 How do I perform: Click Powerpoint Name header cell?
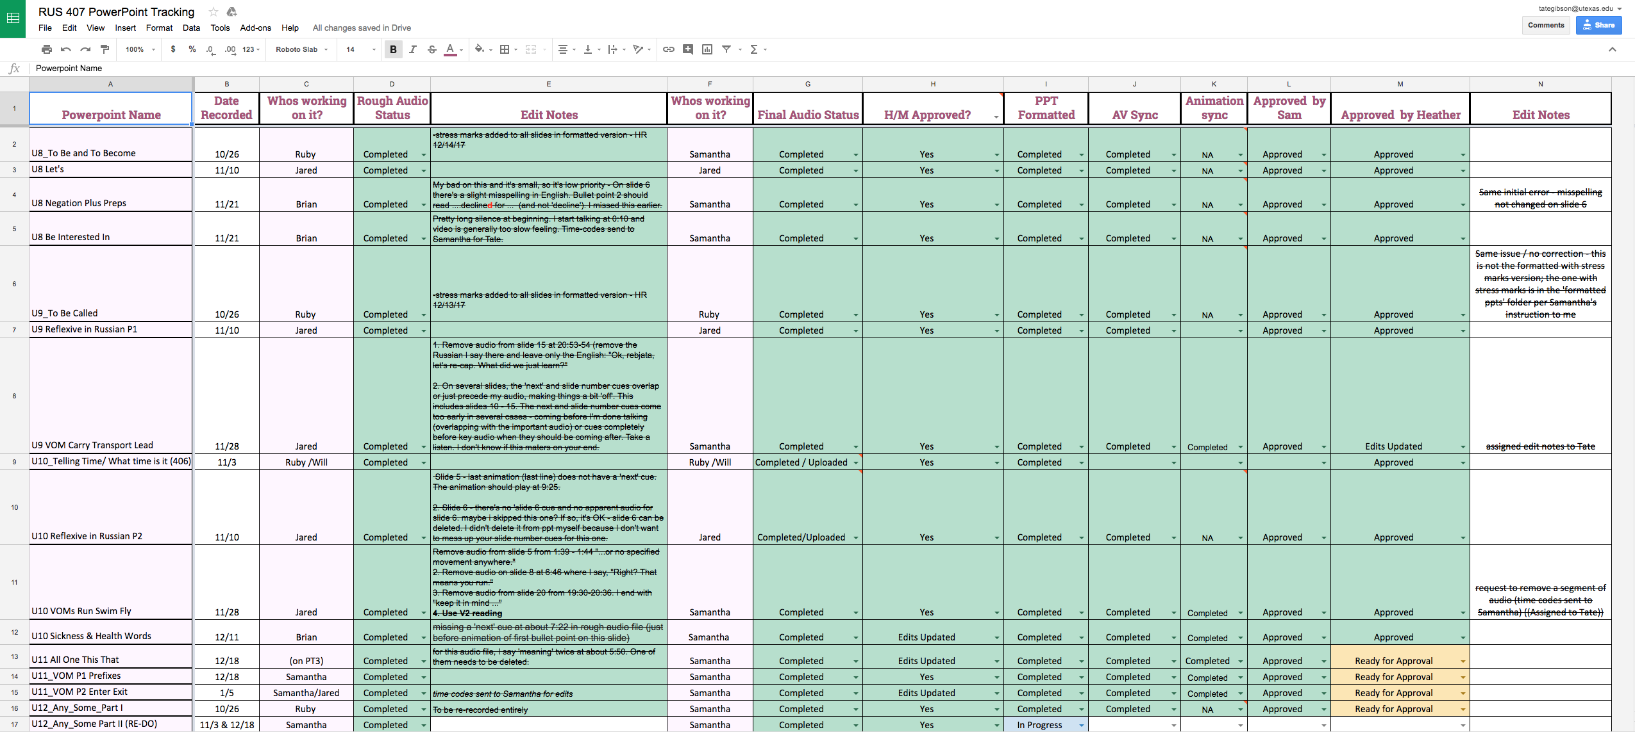pyautogui.click(x=110, y=108)
